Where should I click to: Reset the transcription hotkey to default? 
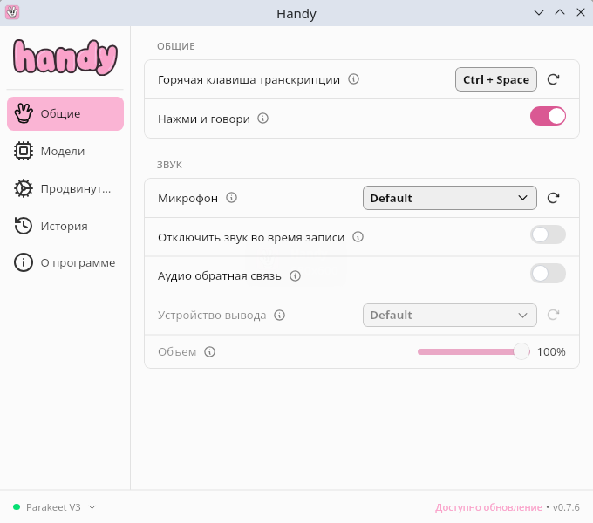click(x=553, y=79)
